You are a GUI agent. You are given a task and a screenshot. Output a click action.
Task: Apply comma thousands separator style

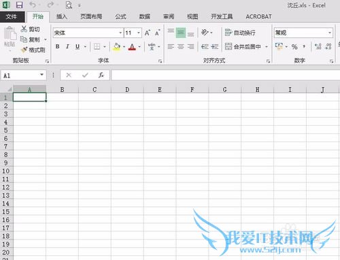coord(304,47)
